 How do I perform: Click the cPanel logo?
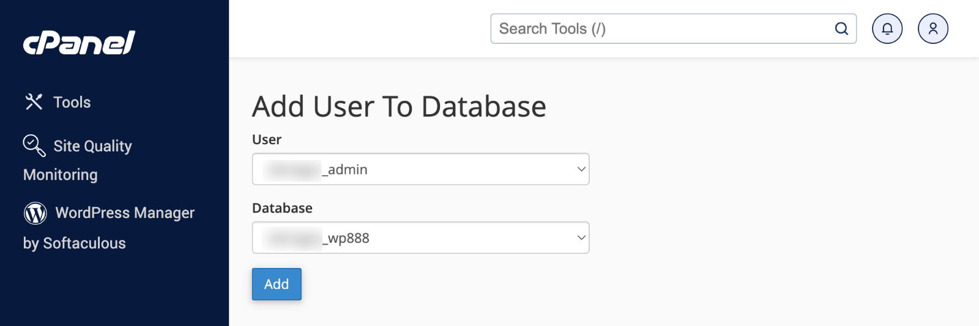coord(79,43)
